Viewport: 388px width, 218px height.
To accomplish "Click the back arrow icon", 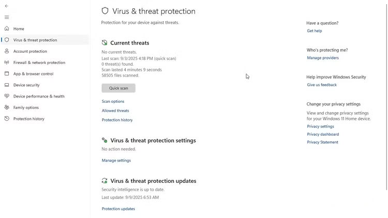I will 7,6.
